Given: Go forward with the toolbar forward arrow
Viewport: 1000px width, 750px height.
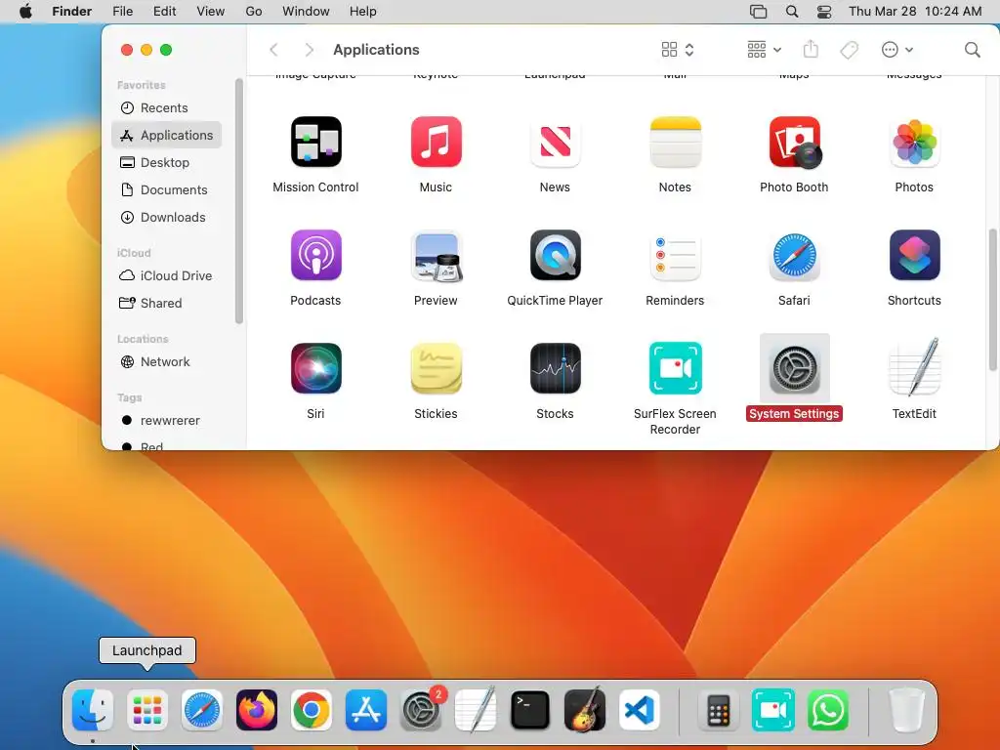Looking at the screenshot, I should [310, 50].
